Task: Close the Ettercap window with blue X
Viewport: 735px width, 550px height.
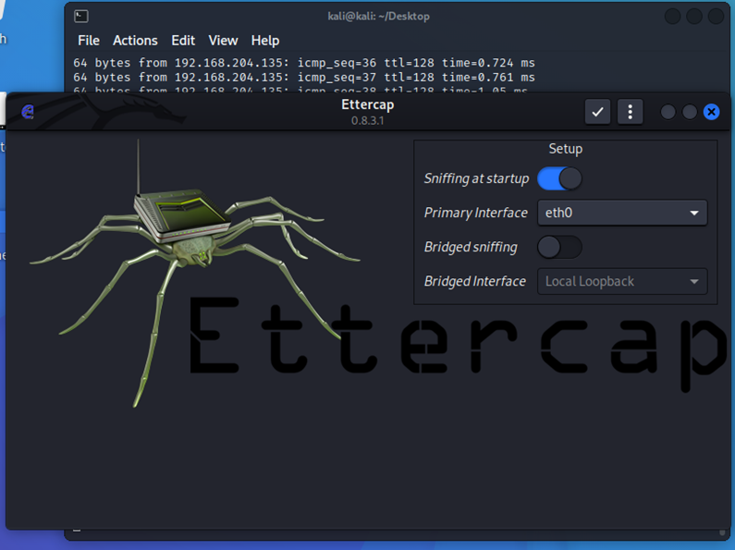Action: pos(711,112)
